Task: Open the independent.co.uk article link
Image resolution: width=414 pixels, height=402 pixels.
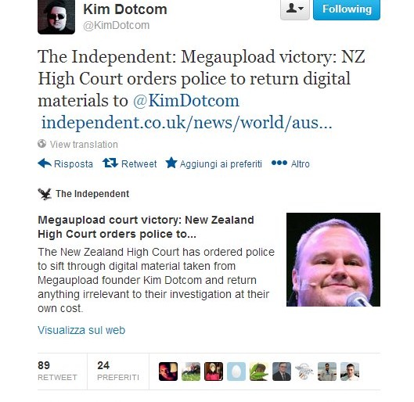Action: [187, 123]
